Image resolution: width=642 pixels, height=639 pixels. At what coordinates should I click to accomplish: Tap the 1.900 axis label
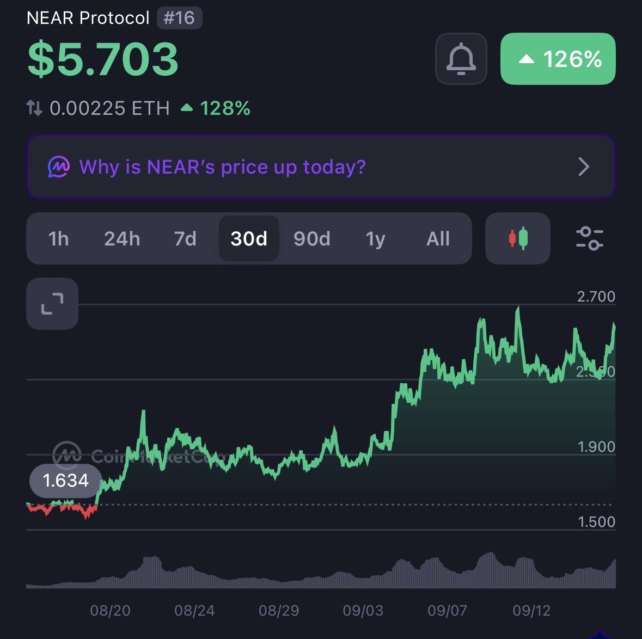pos(596,447)
